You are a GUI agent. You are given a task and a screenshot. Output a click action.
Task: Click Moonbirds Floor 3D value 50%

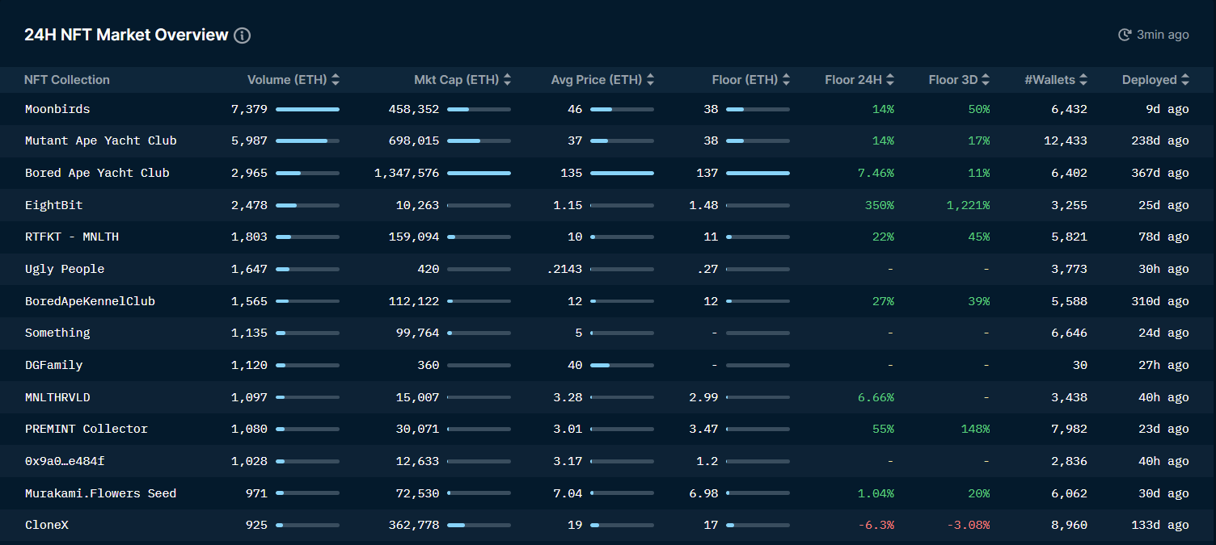pos(979,109)
